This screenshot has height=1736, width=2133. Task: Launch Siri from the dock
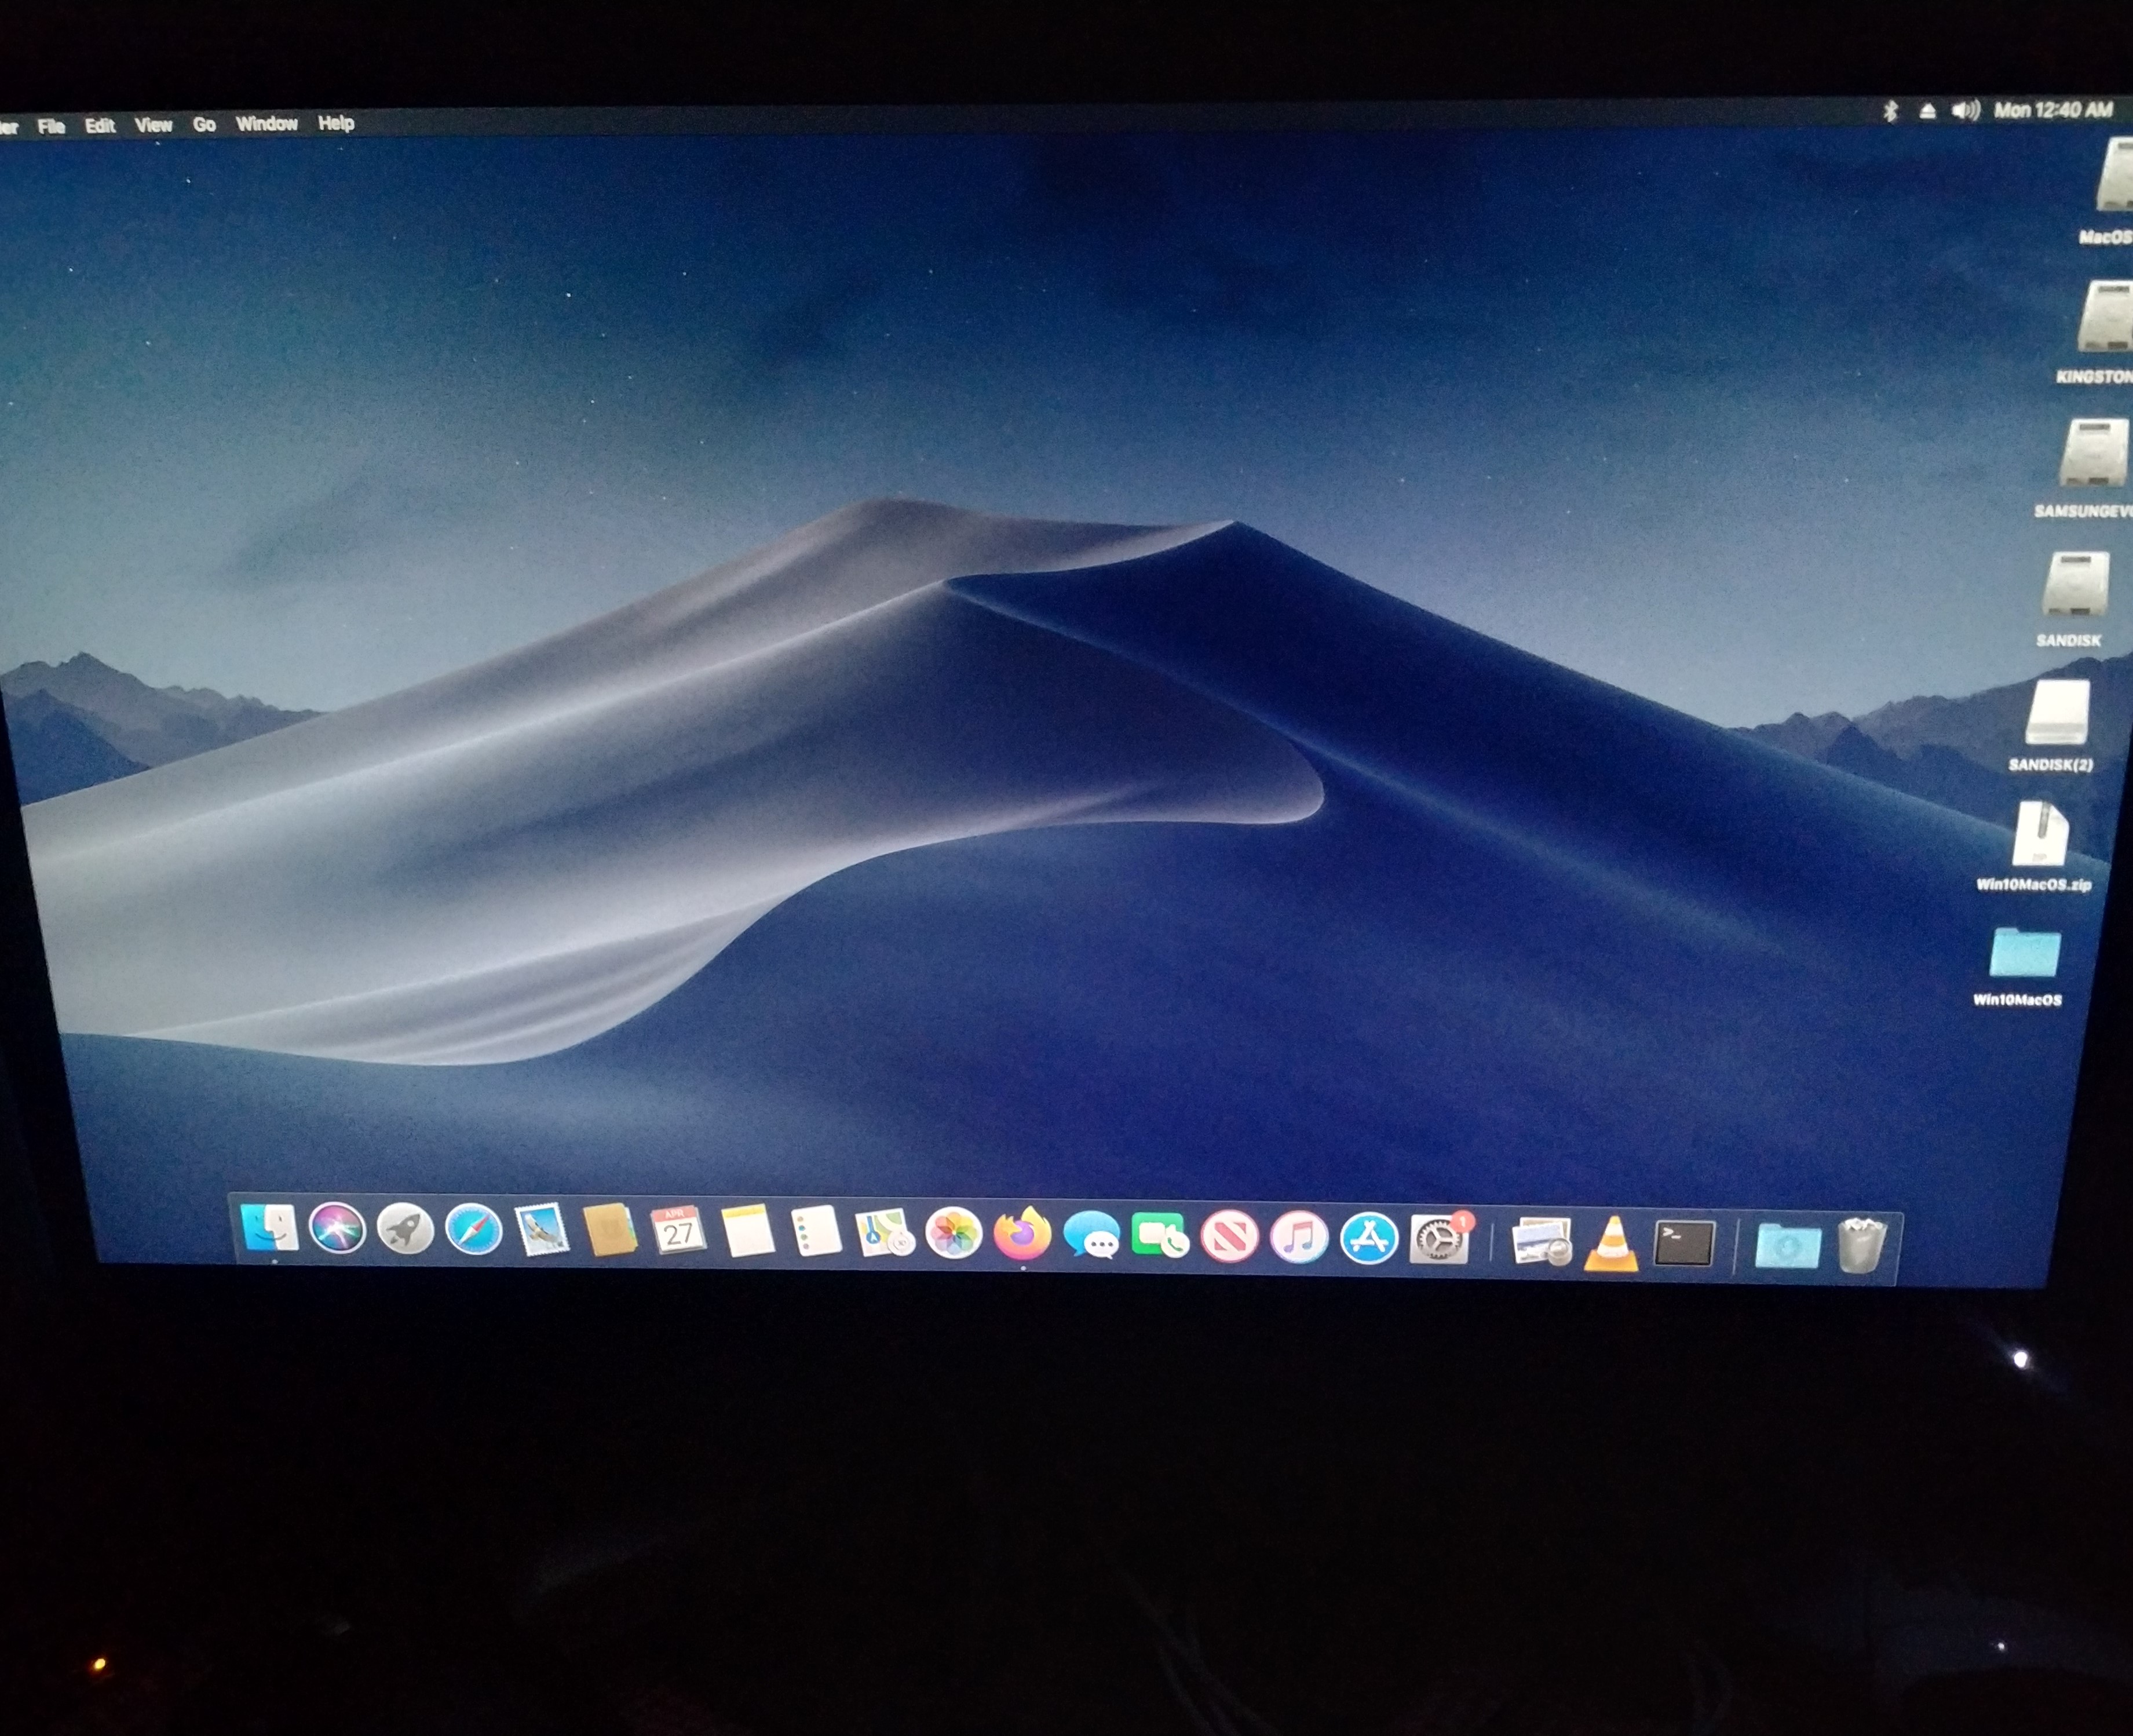pyautogui.click(x=337, y=1229)
